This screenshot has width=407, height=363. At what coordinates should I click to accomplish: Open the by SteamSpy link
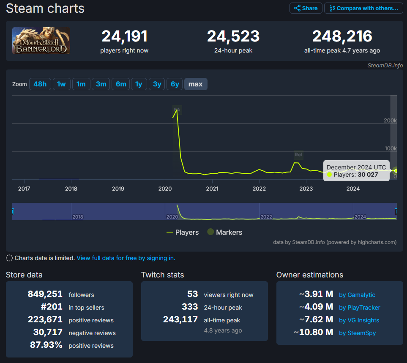pos(357,333)
